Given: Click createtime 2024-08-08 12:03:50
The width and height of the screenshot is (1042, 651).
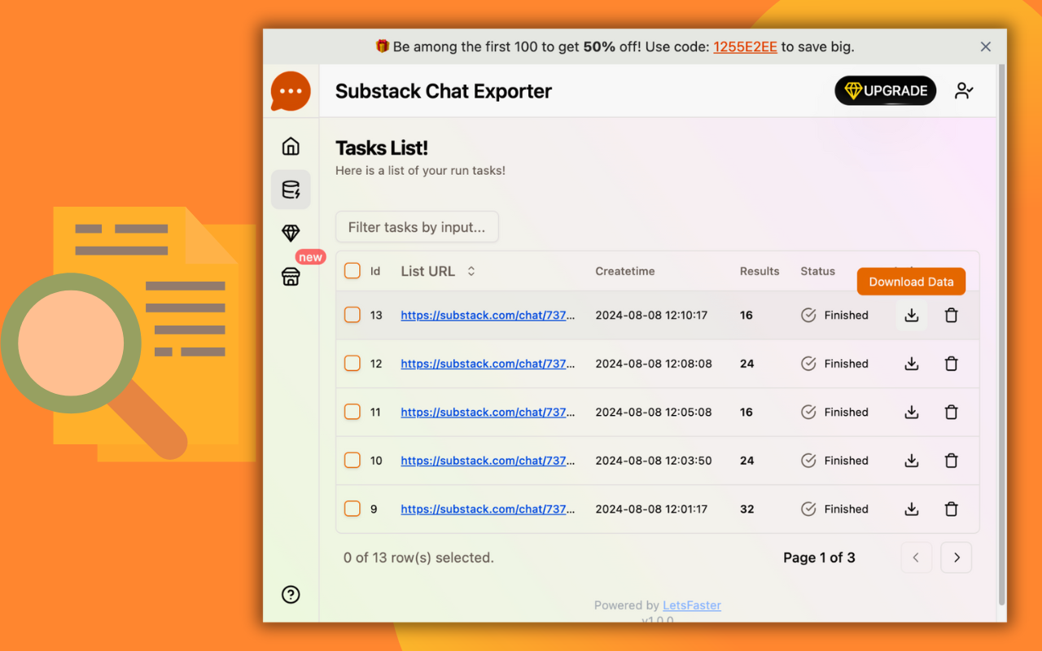Looking at the screenshot, I should pos(654,461).
